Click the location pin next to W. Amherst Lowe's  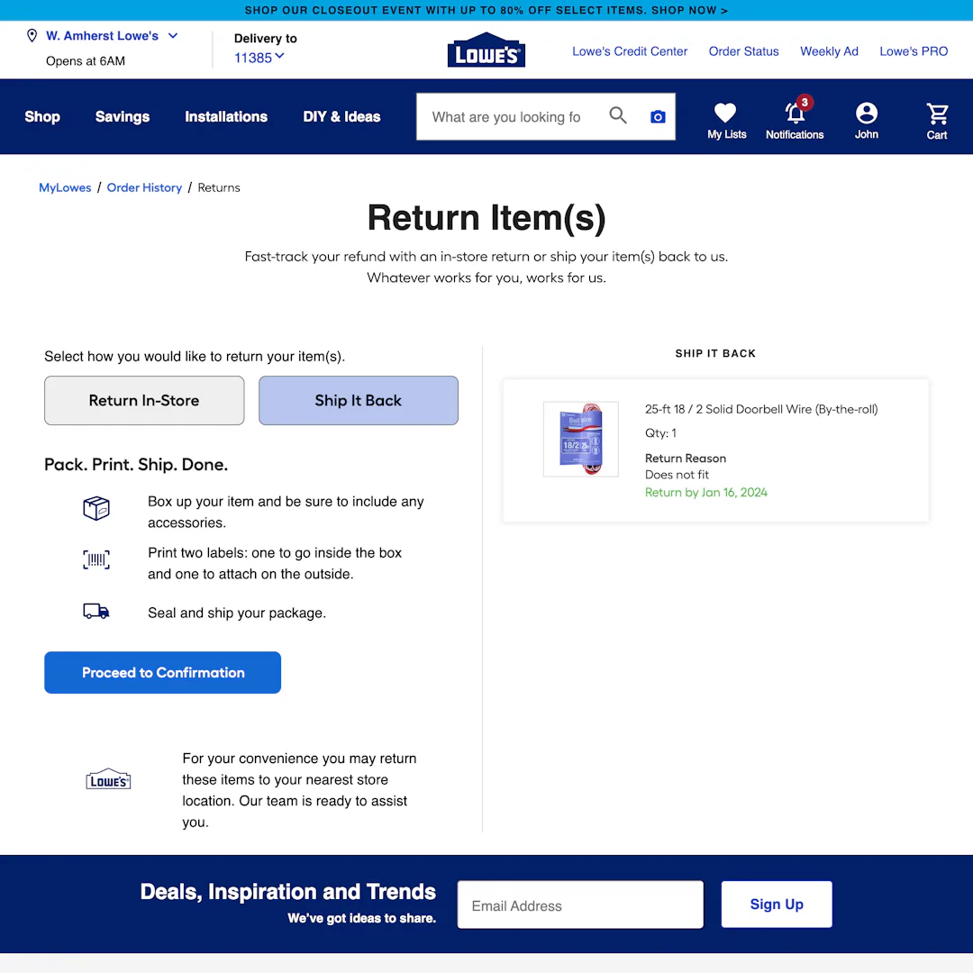point(32,35)
